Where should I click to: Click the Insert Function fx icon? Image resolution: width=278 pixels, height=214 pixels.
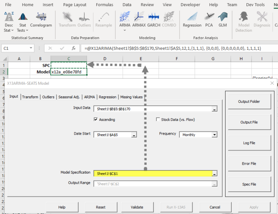tap(73, 48)
